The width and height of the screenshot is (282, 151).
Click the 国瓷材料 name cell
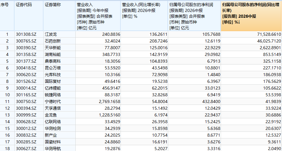53,142
